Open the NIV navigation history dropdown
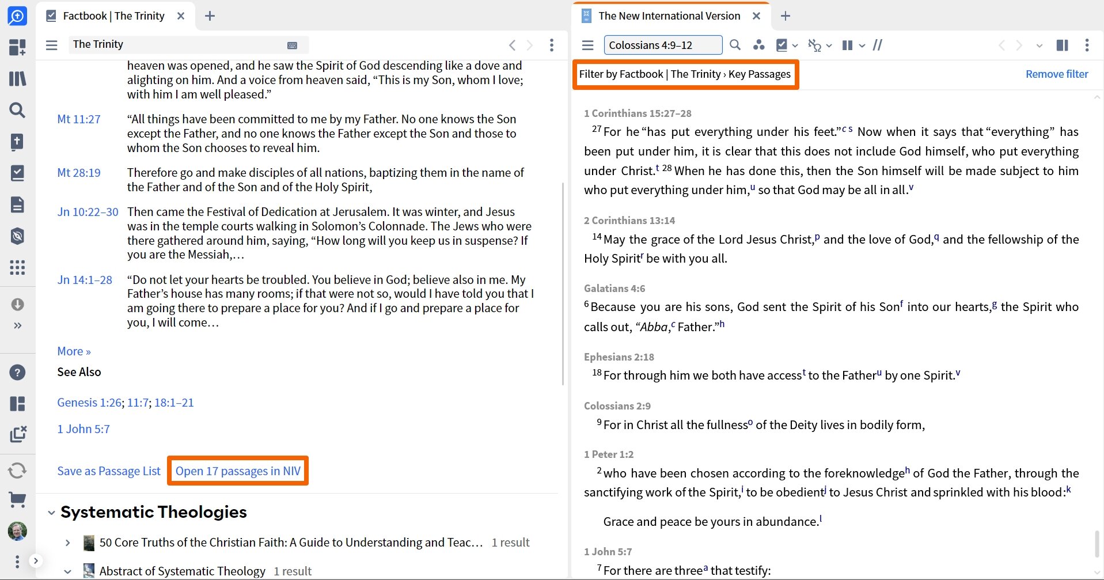The image size is (1104, 580). tap(1039, 46)
